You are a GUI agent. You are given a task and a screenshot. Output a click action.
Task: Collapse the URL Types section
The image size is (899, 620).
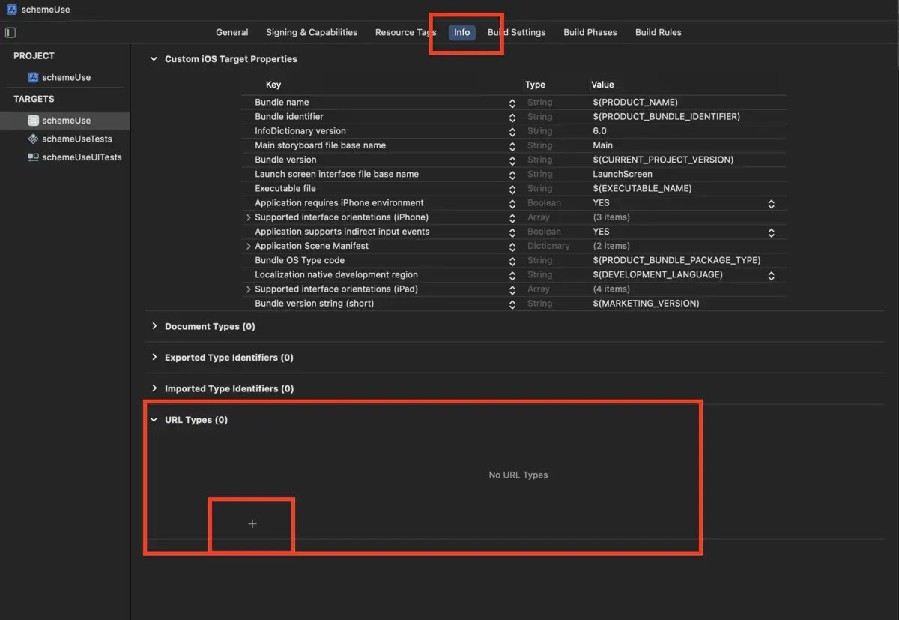tap(154, 420)
